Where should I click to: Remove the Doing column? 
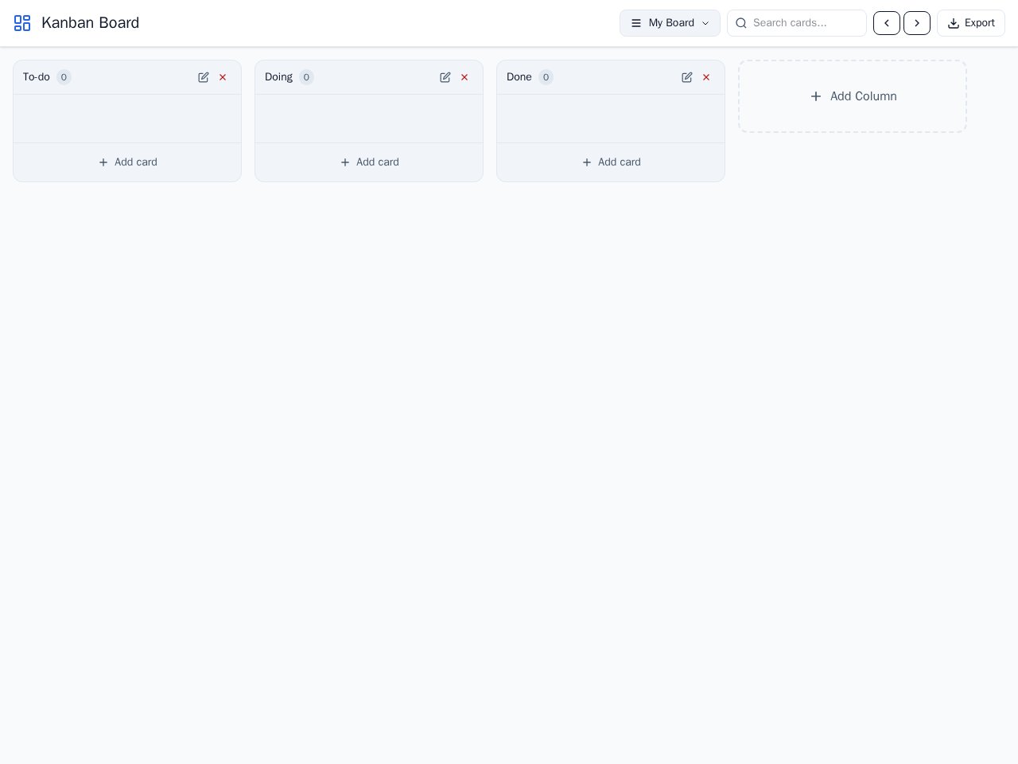tap(464, 77)
